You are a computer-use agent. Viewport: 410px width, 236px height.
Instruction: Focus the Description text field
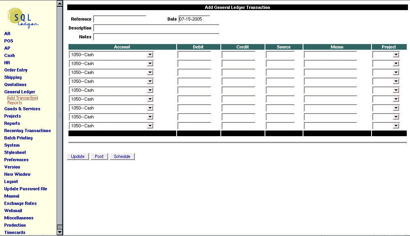pyautogui.click(x=156, y=28)
